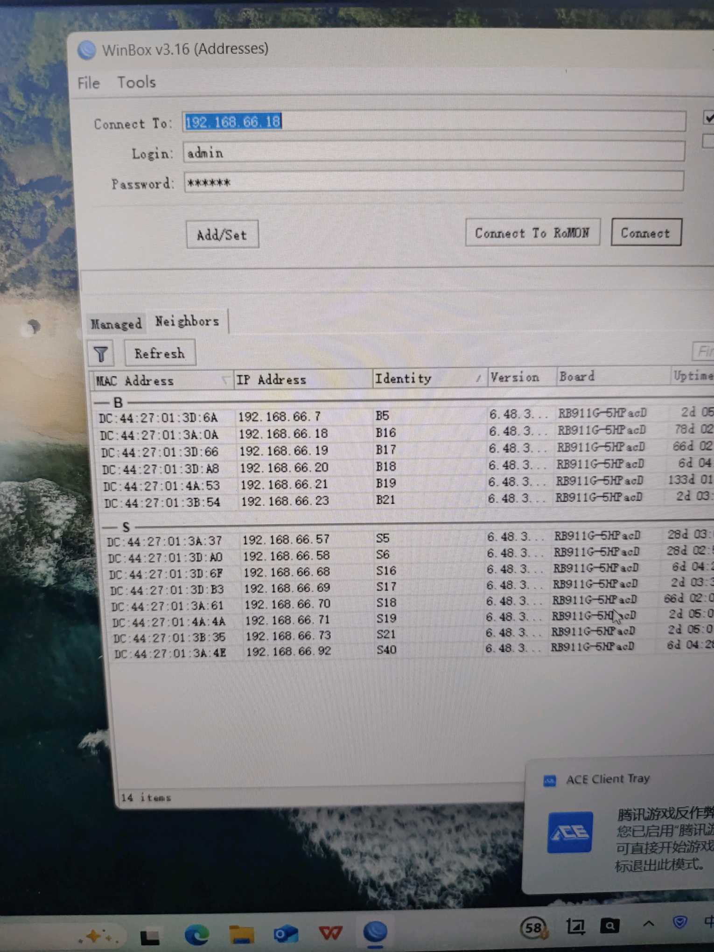Open the File menu

[89, 83]
